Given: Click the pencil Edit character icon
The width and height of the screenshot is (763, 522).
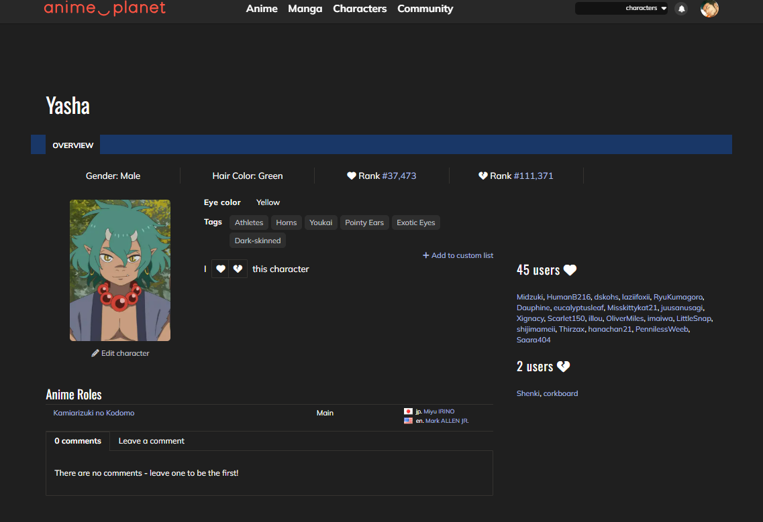Looking at the screenshot, I should click(95, 353).
